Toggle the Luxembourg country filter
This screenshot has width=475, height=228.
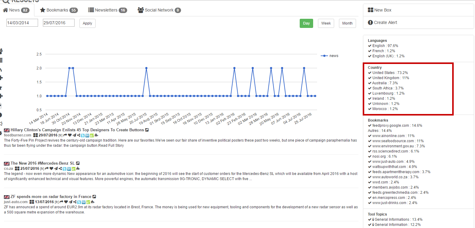tap(386, 93)
